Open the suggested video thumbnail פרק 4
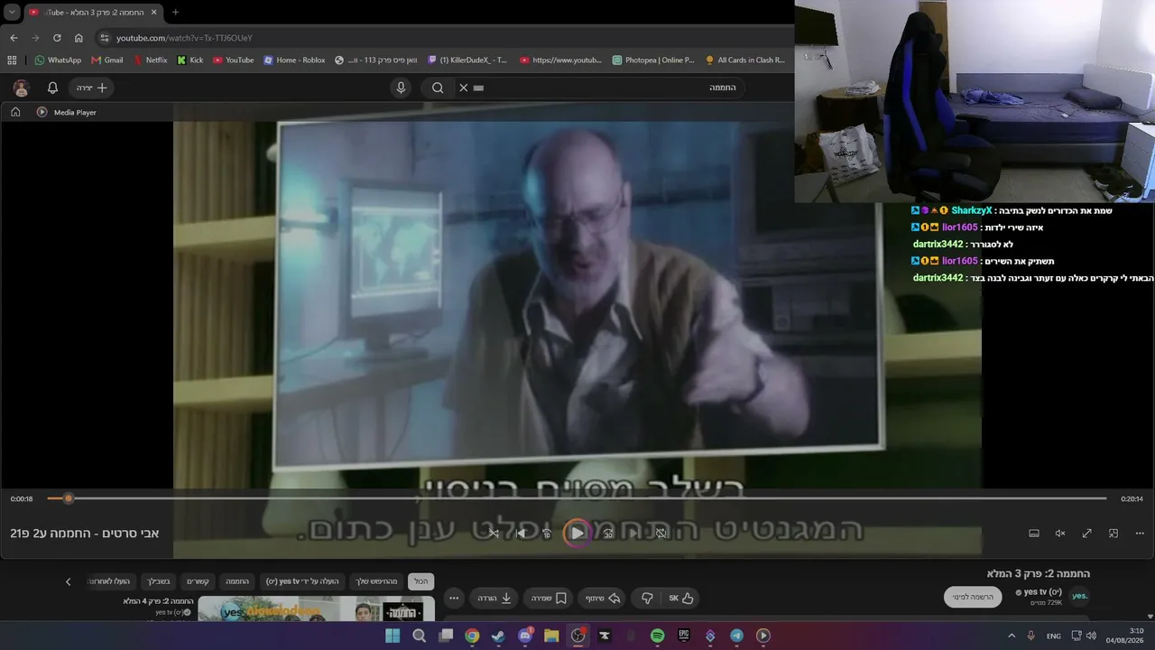 click(x=316, y=609)
